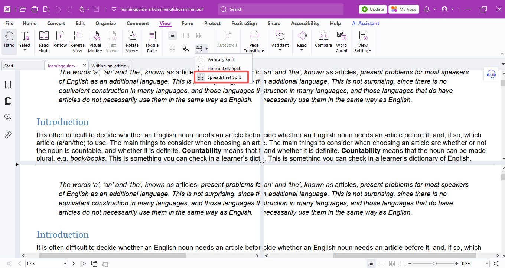Image resolution: width=505 pixels, height=268 pixels.
Task: Choose Vertically Split from menu
Action: point(224,60)
